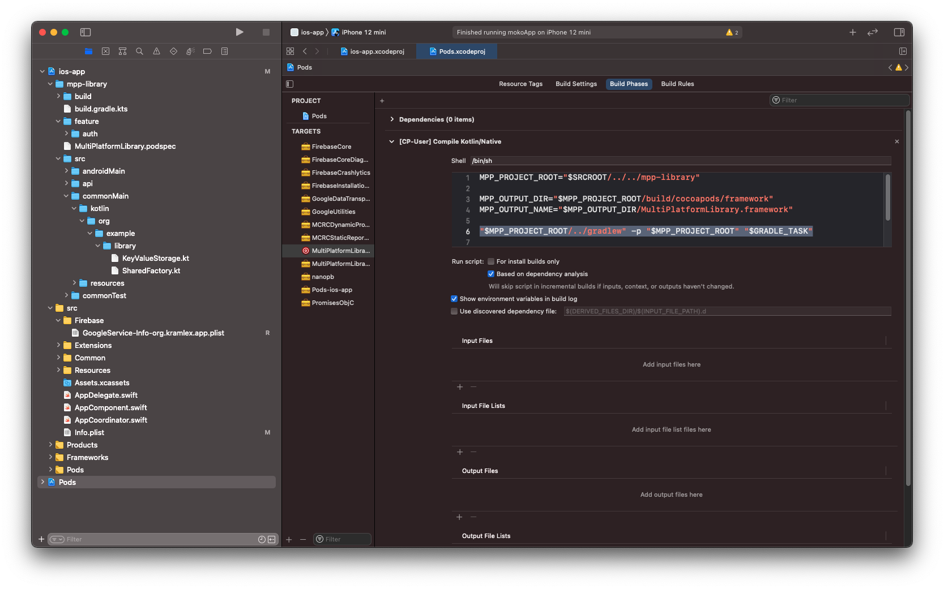Toggle the inspector panel on the right

pyautogui.click(x=899, y=32)
